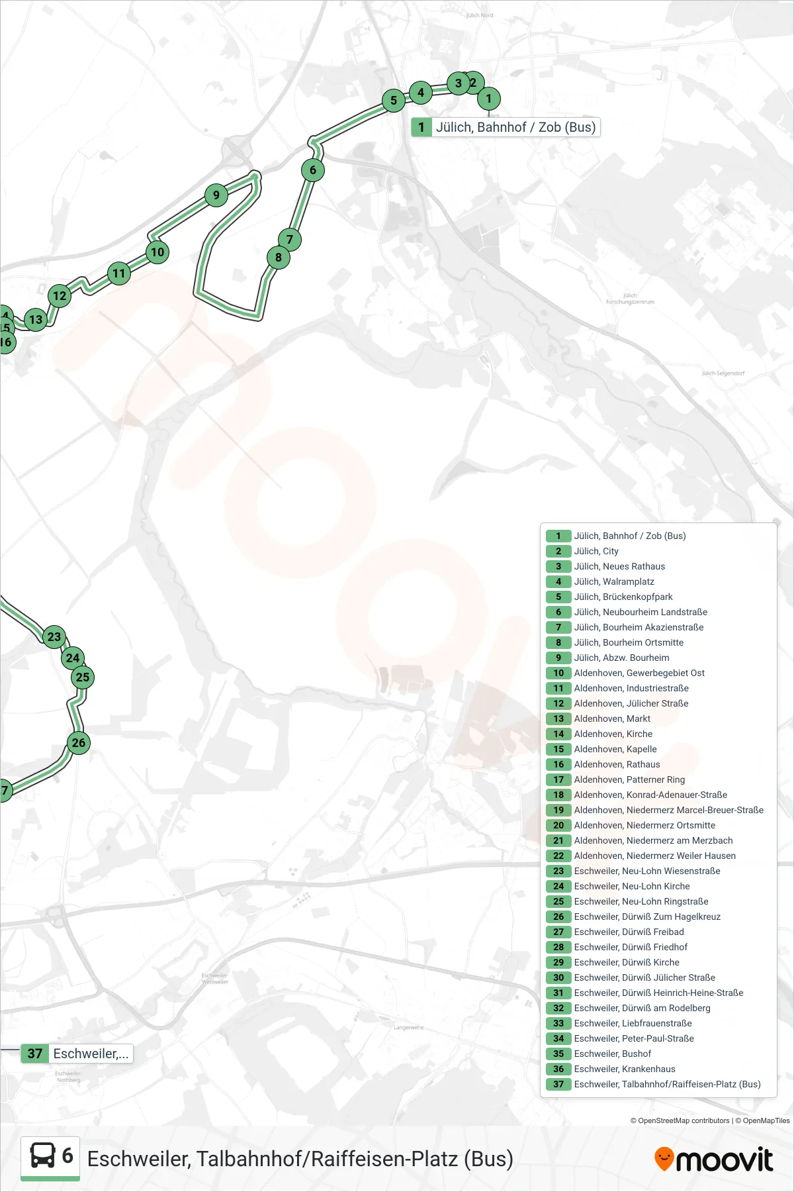Click the Moovit logo
This screenshot has width=794, height=1192.
[714, 1160]
